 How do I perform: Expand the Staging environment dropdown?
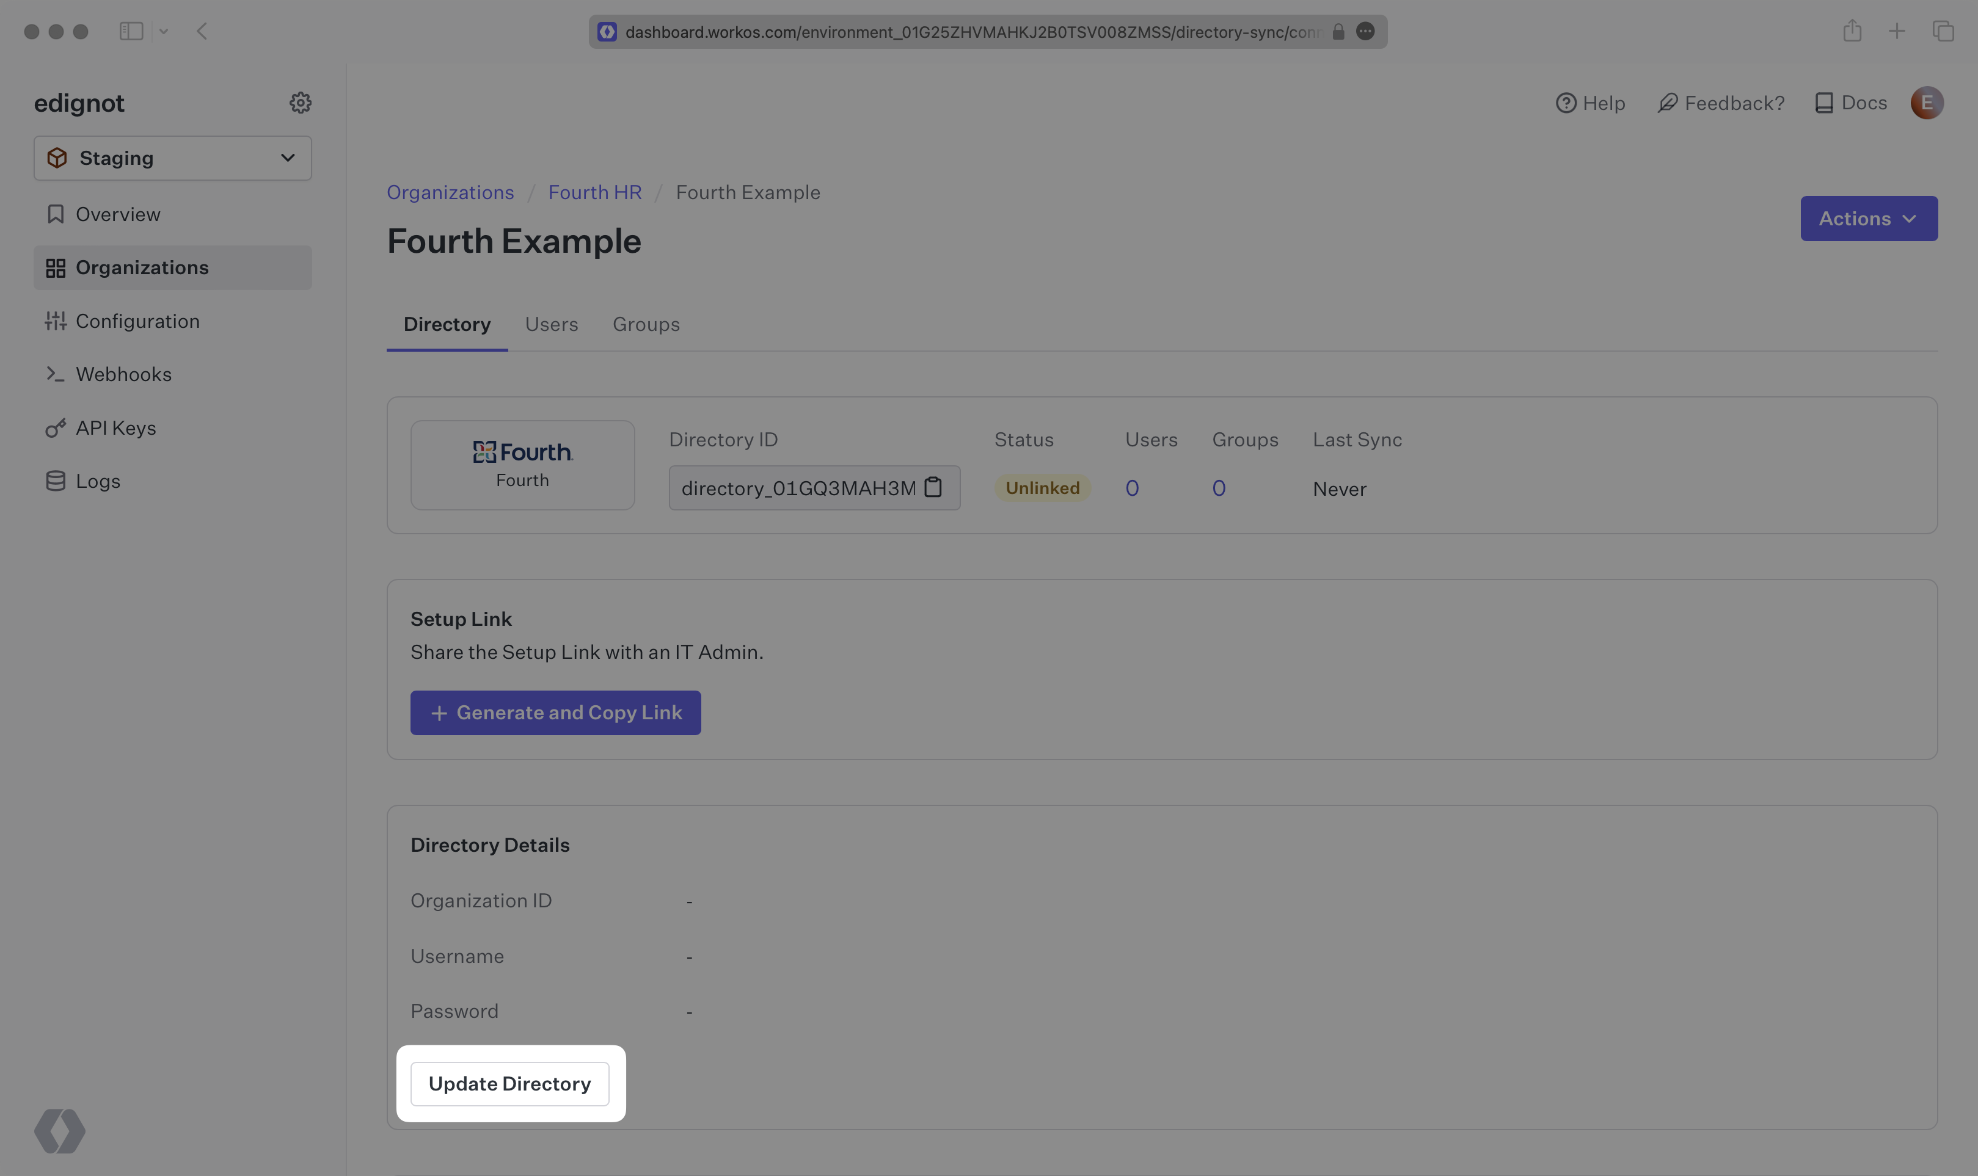point(173,159)
